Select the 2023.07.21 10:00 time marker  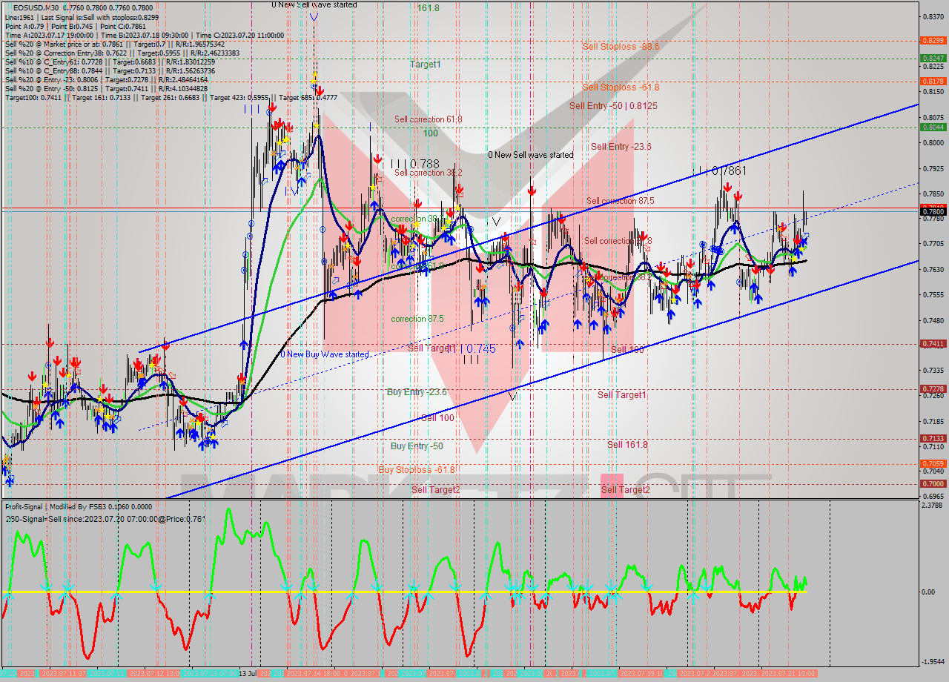click(x=788, y=674)
